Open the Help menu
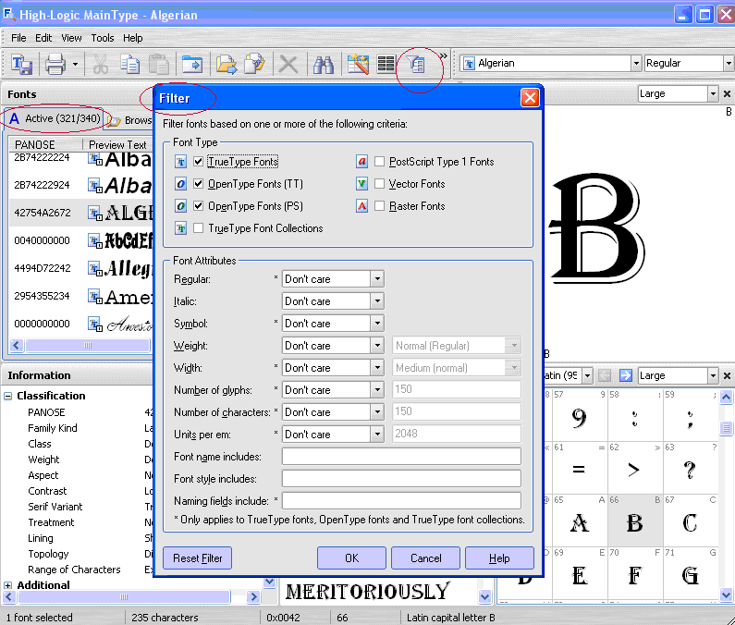735x625 pixels. (132, 38)
